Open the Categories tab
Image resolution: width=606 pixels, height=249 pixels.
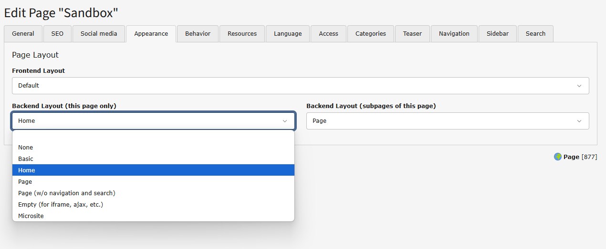click(x=370, y=34)
